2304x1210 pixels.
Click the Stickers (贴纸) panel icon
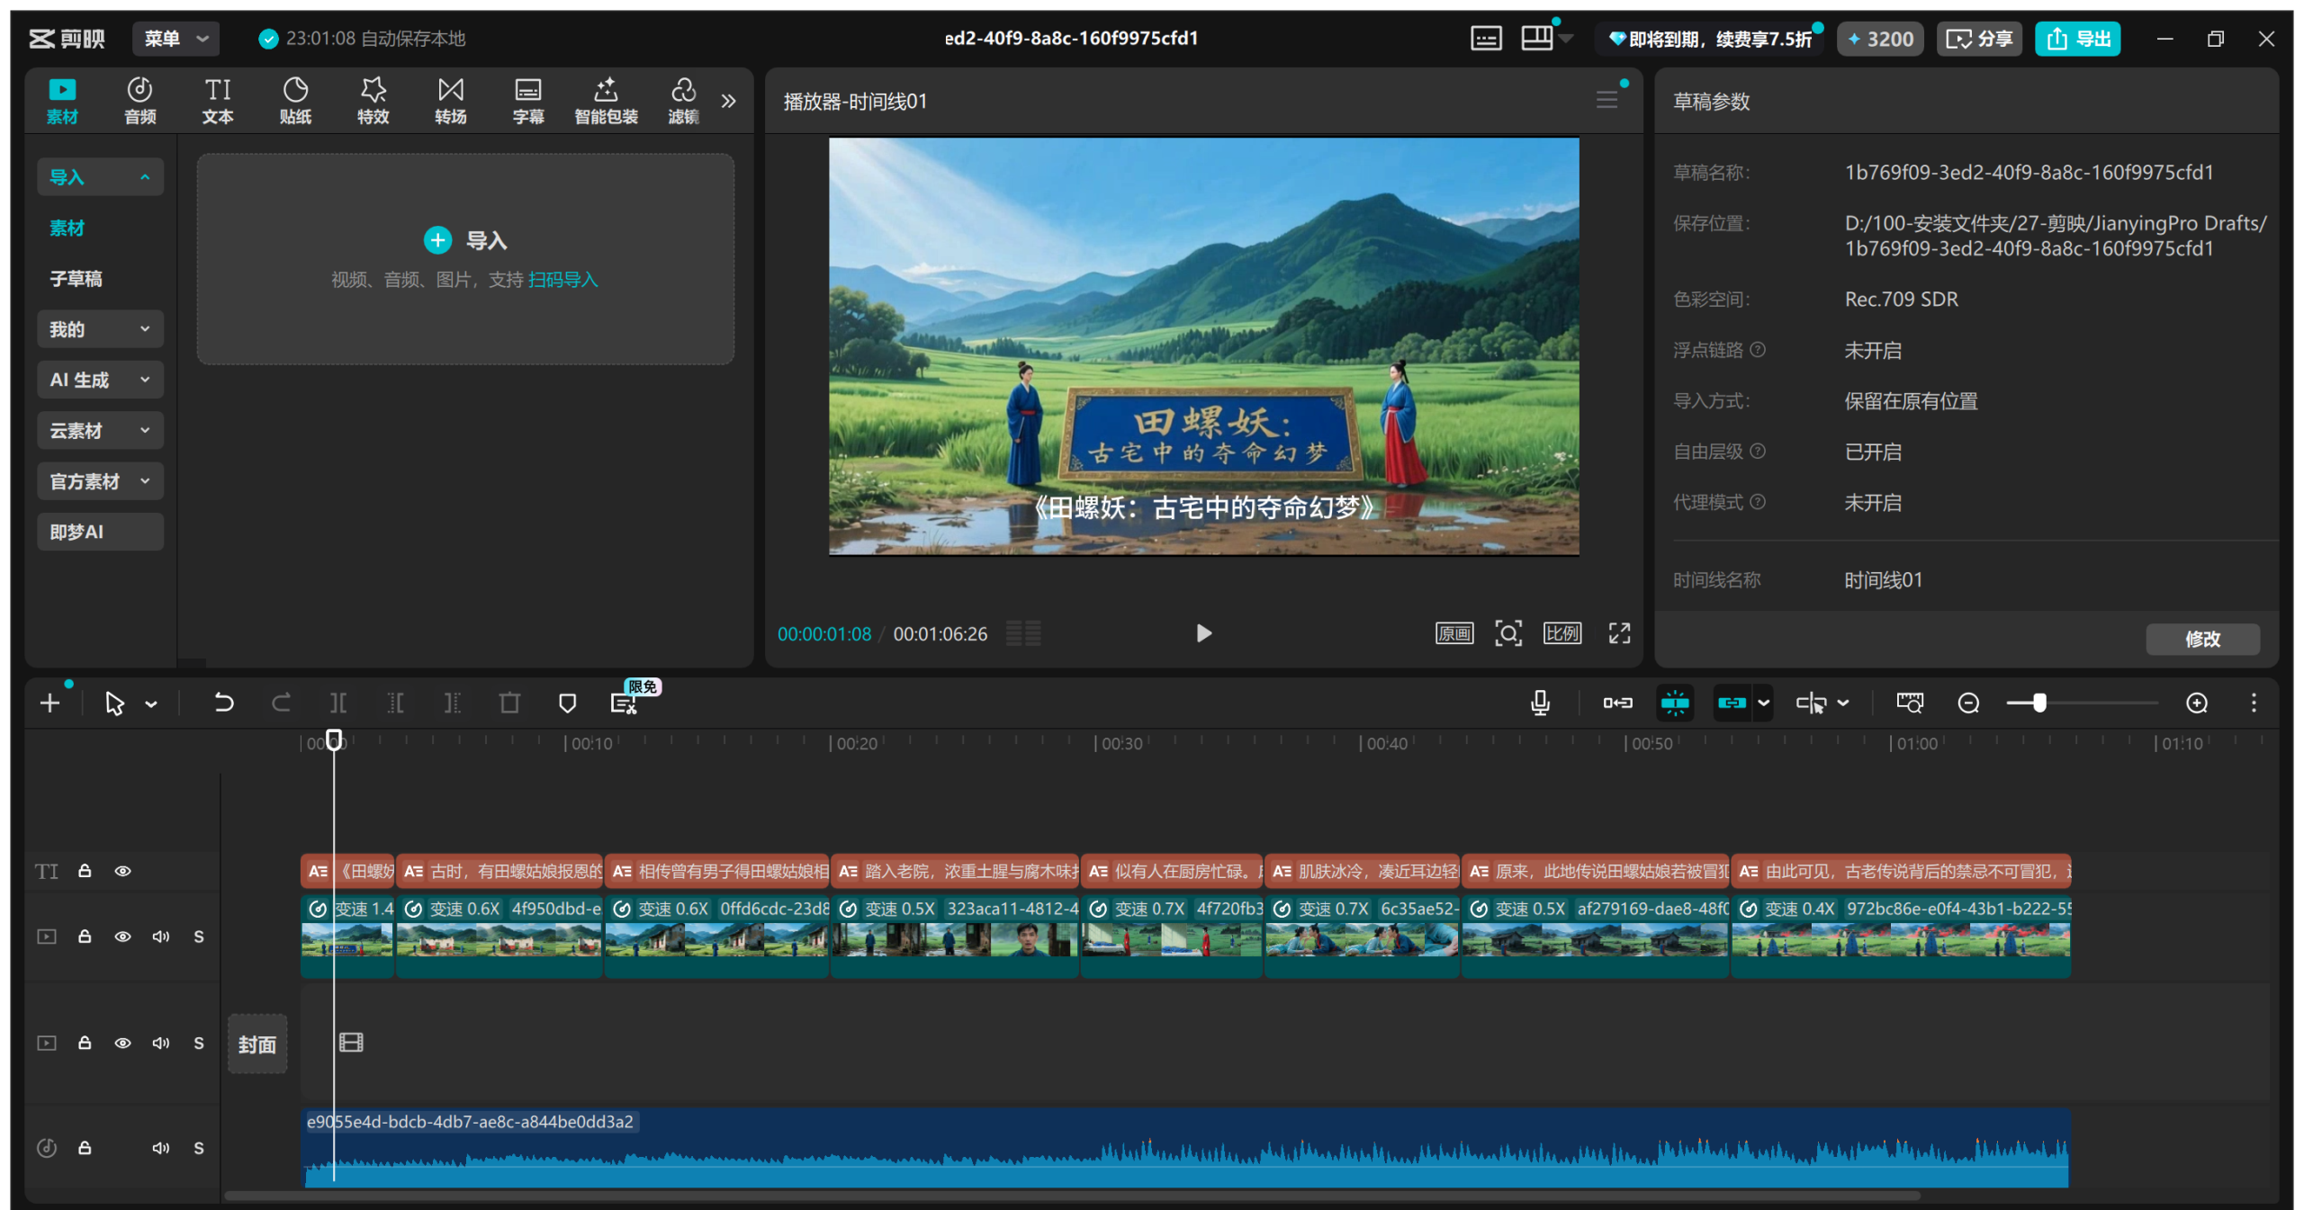[x=295, y=100]
